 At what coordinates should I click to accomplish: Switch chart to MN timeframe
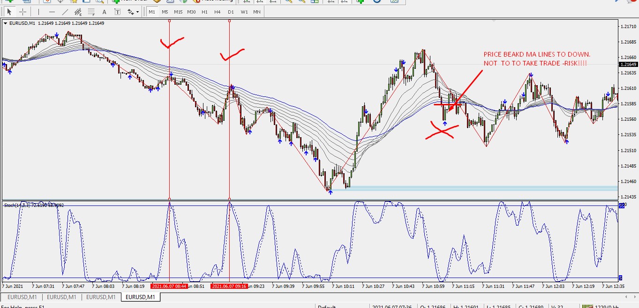click(x=257, y=12)
